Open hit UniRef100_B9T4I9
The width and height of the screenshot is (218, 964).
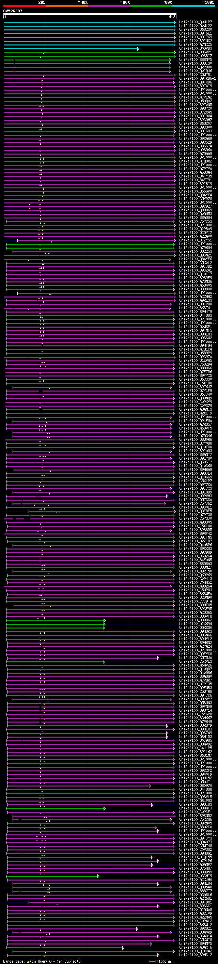tap(196, 86)
